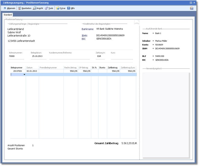199x166 pixels.
Task: Open the Bearbeiten menu
Action: [26, 8]
